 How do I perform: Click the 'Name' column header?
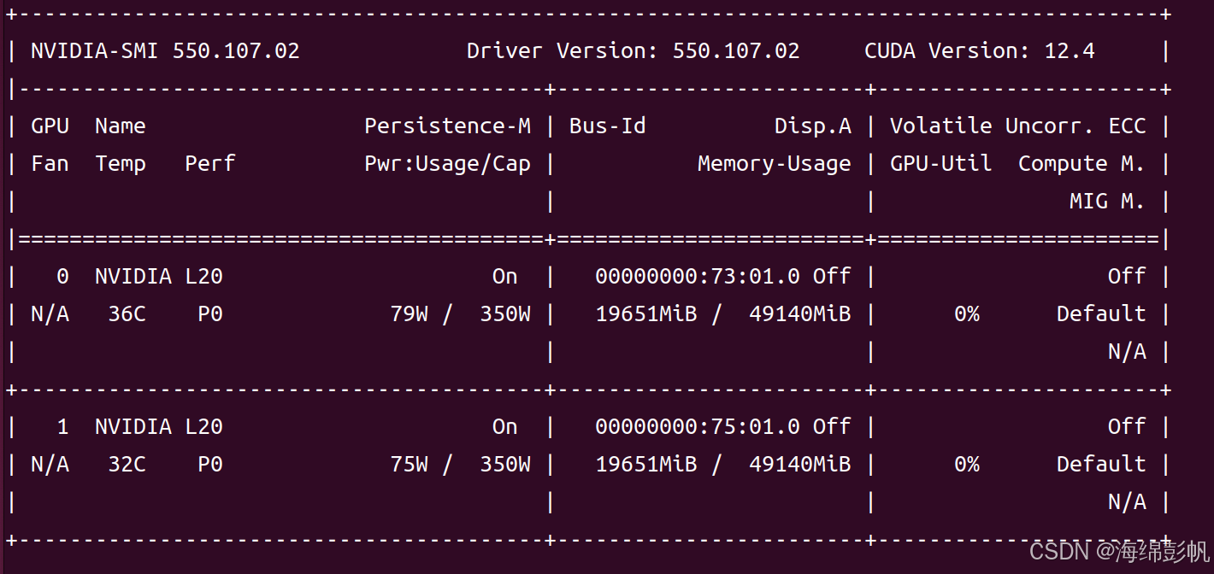pyautogui.click(x=121, y=126)
